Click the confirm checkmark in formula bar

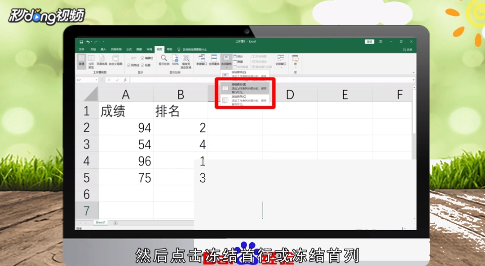[x=117, y=80]
